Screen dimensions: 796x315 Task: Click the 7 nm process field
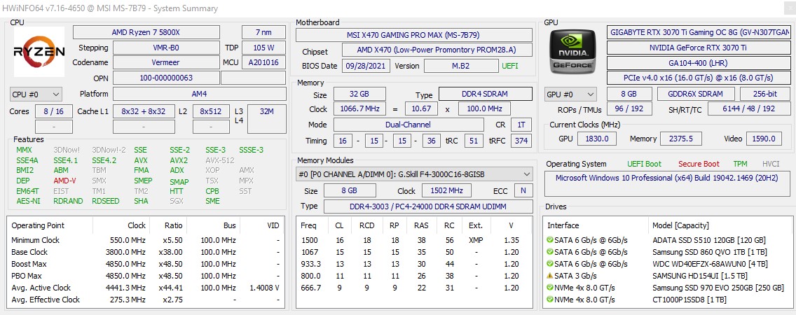pyautogui.click(x=263, y=32)
